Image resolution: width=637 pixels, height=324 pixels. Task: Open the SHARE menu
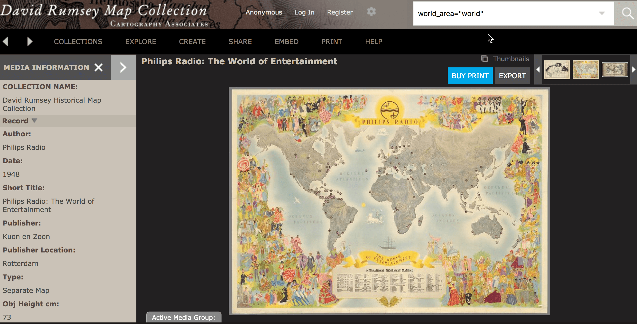pyautogui.click(x=240, y=41)
